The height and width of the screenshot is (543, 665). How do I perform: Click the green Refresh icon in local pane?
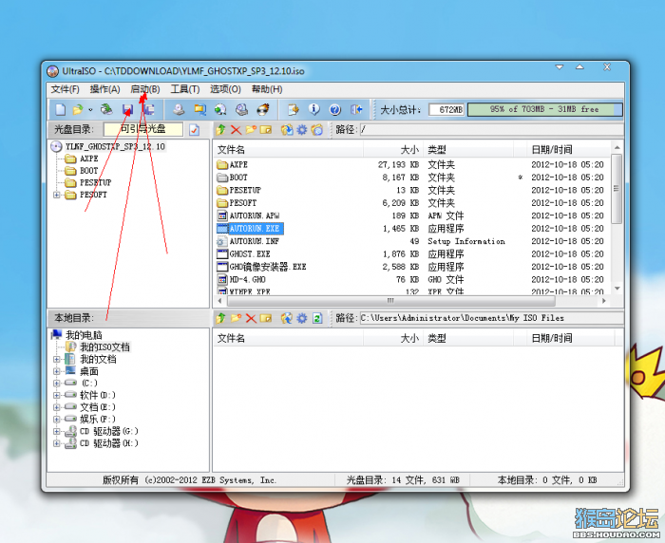317,318
